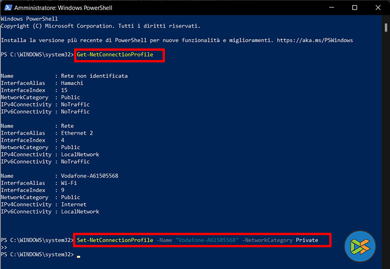
Task: Close the Administrator PowerShell window
Action: coord(379,7)
